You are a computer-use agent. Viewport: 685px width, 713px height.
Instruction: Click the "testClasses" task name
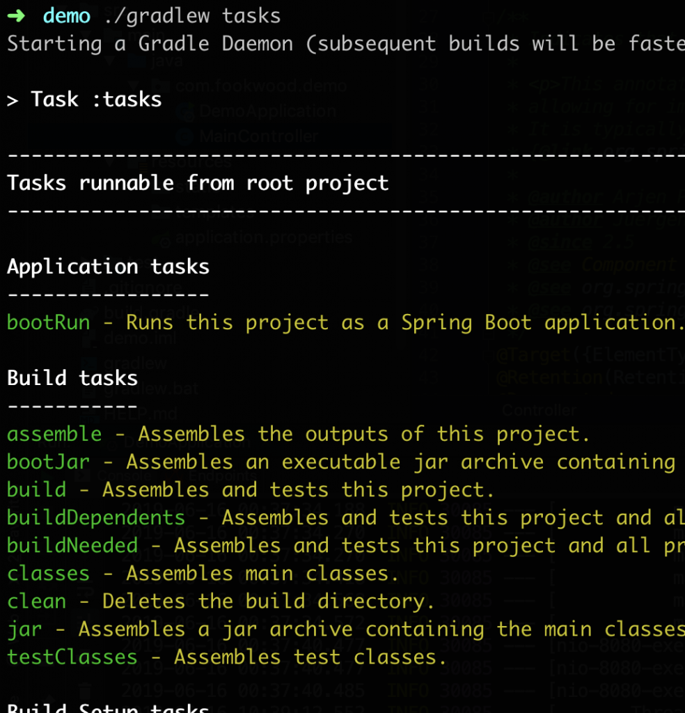[72, 657]
